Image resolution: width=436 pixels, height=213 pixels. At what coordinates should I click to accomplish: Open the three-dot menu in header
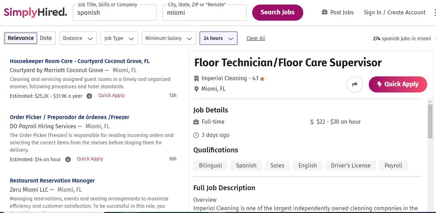tap(435, 13)
